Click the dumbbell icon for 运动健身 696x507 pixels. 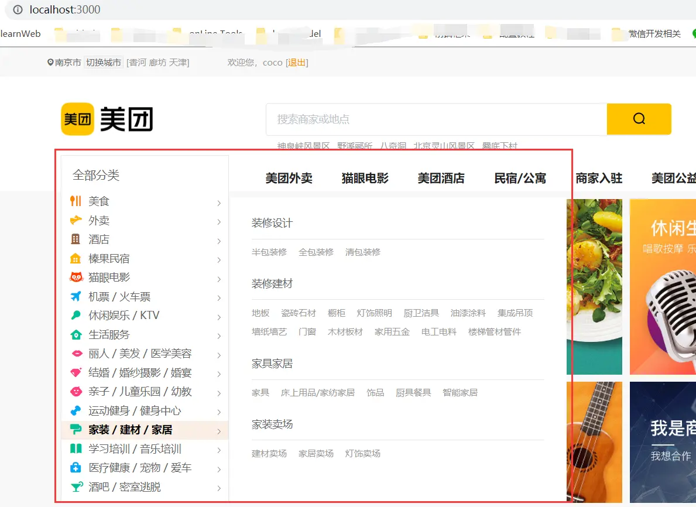click(x=76, y=410)
